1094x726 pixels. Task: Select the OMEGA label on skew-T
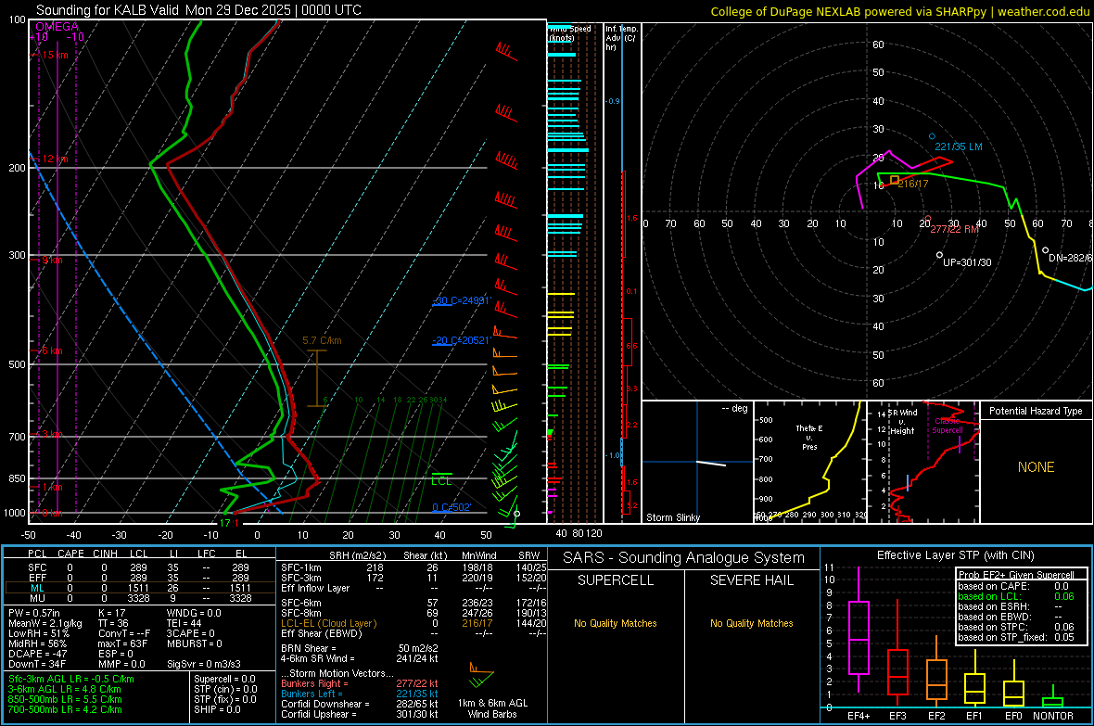coord(57,27)
